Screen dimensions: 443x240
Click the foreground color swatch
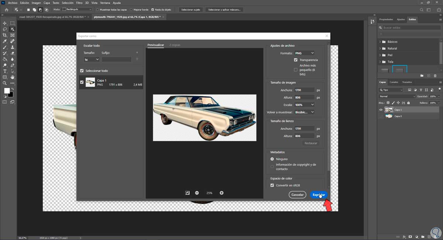(7, 91)
